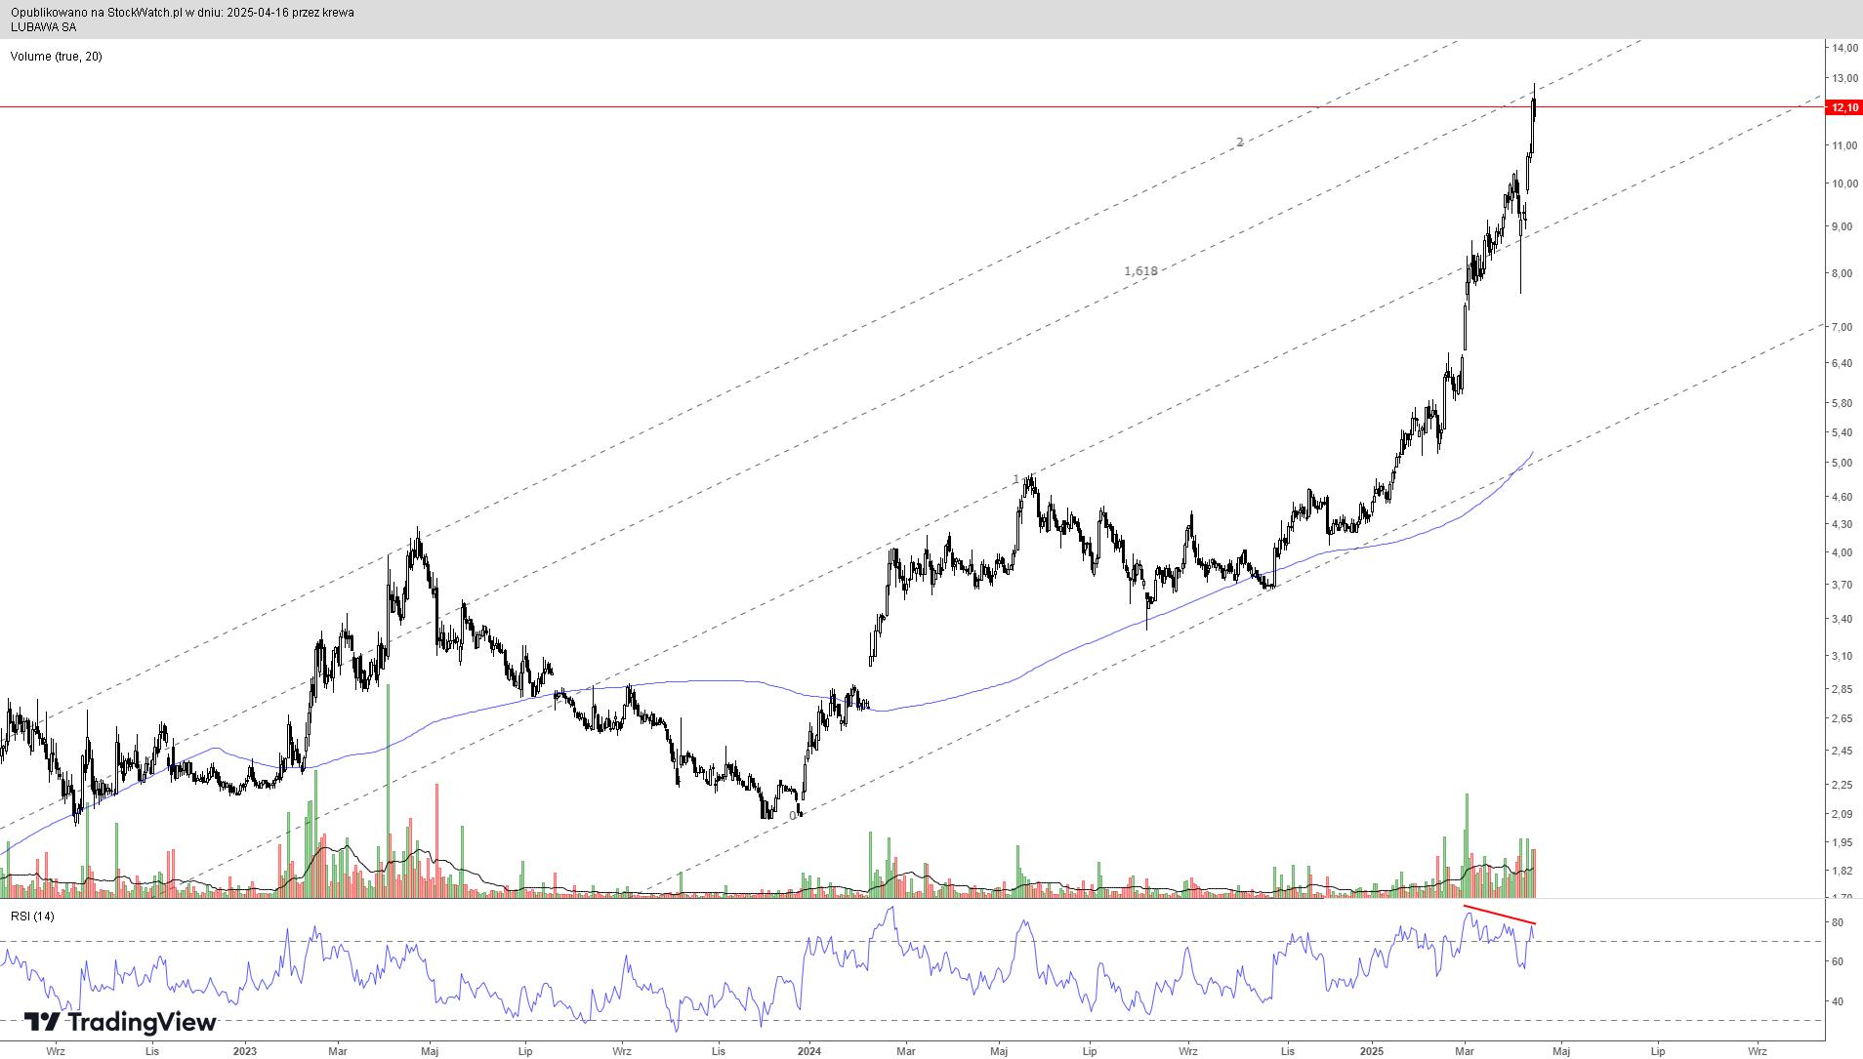
Task: Click the 5,00 price axis label
Action: pyautogui.click(x=1842, y=463)
